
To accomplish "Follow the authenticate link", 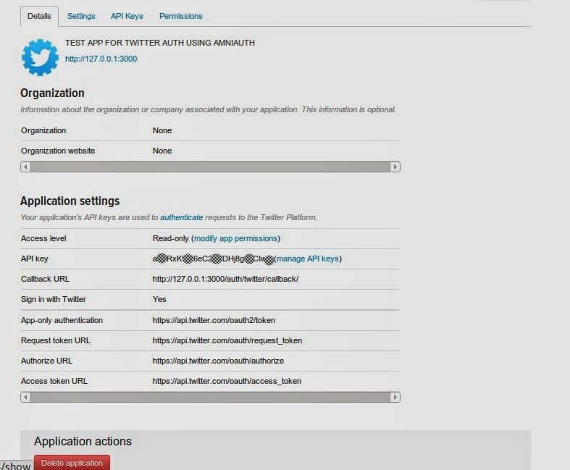I will tap(181, 217).
